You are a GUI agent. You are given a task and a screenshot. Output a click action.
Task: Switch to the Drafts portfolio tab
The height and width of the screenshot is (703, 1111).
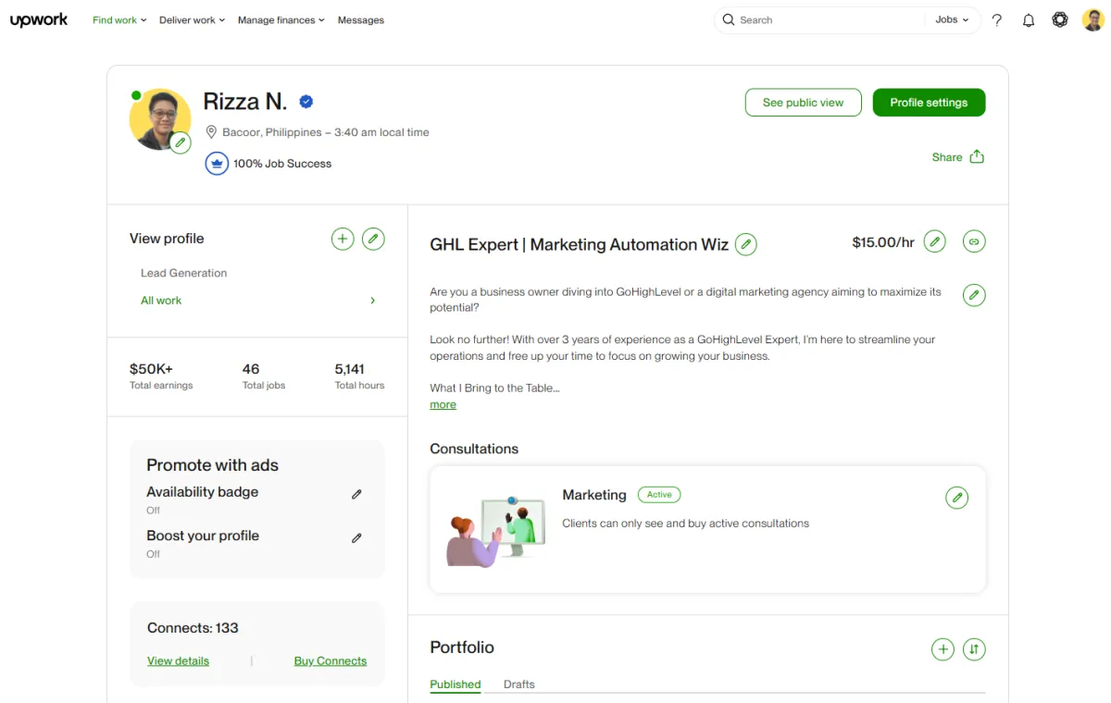tap(519, 684)
